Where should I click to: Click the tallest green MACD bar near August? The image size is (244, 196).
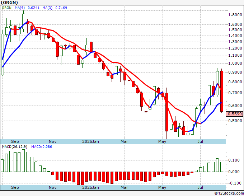pos(217,165)
